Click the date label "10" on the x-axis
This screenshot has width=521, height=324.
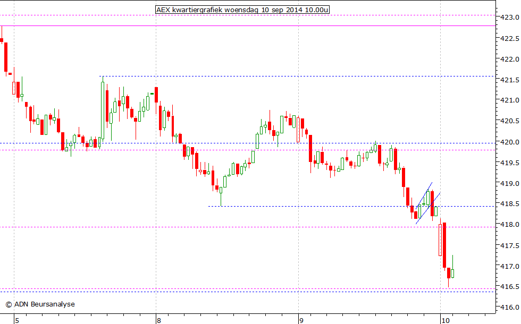tap(444, 320)
